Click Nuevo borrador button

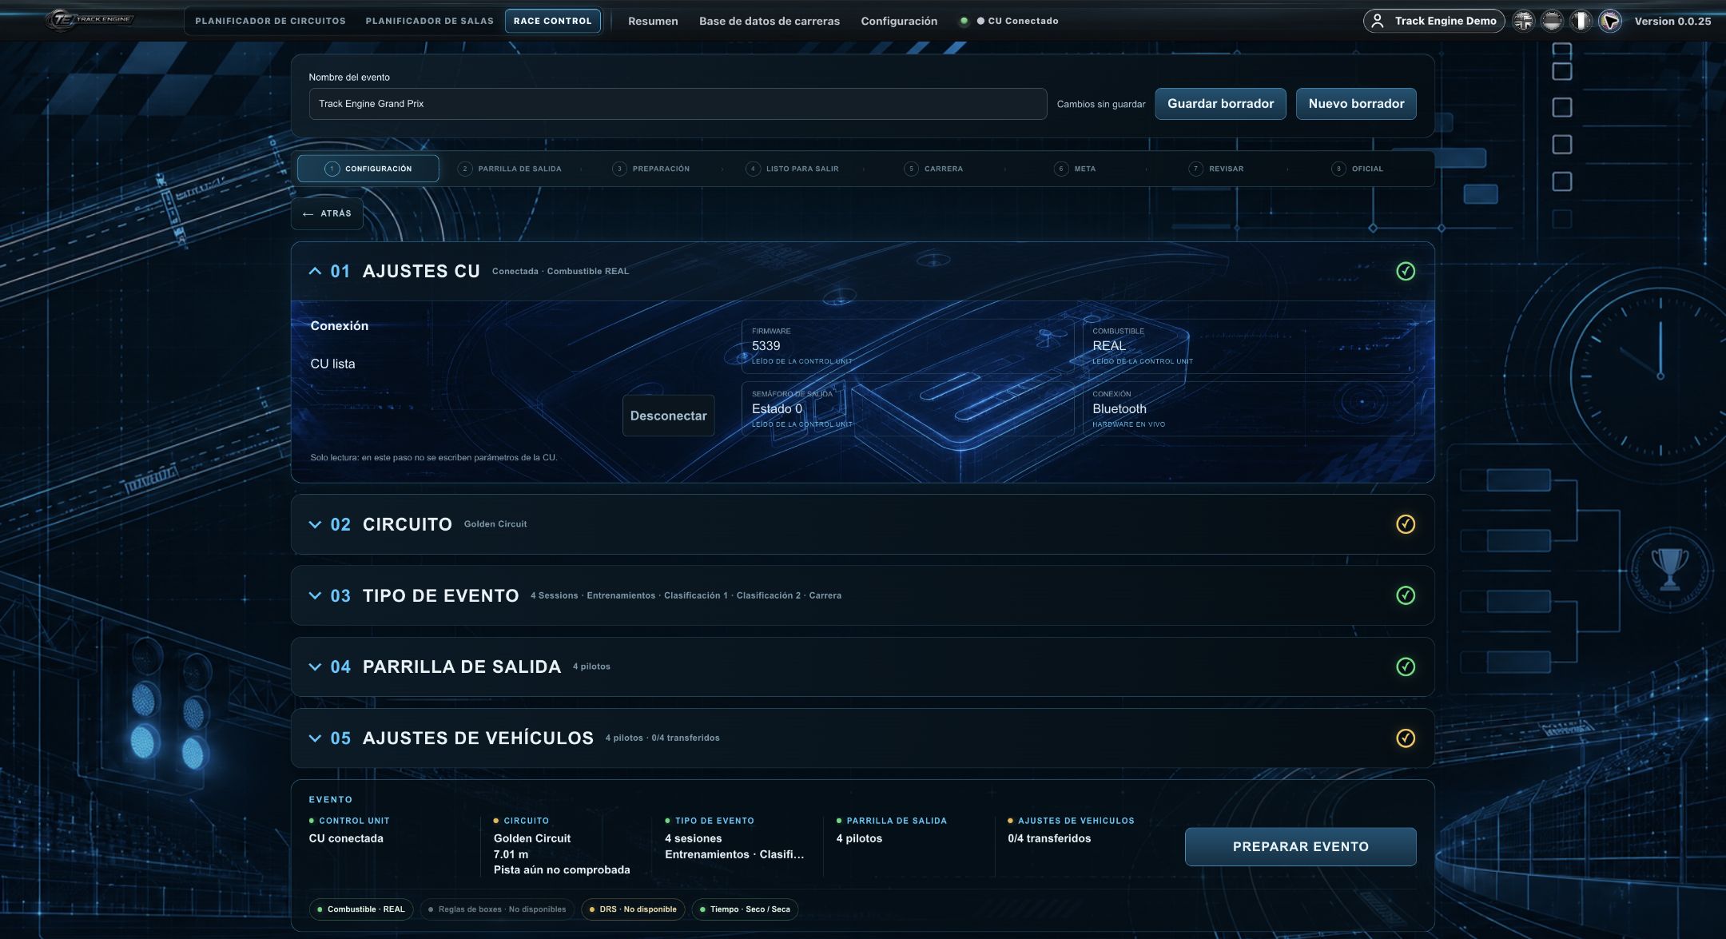[x=1356, y=104]
